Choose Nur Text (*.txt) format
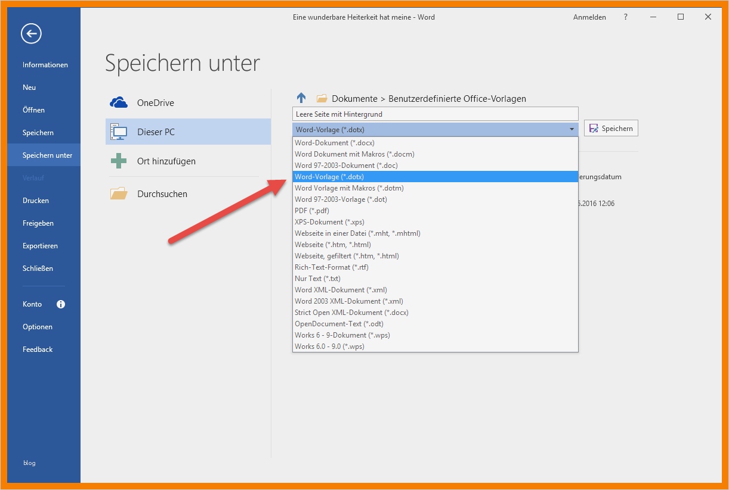 (435, 279)
